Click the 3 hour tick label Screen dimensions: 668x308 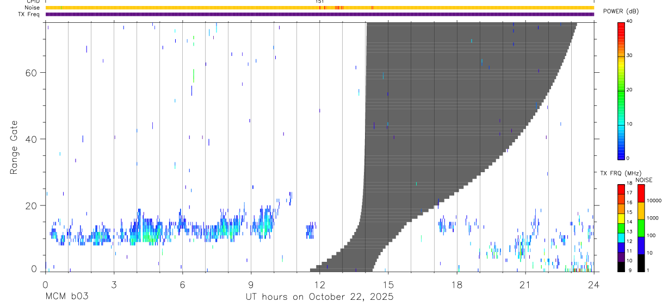pos(114,284)
